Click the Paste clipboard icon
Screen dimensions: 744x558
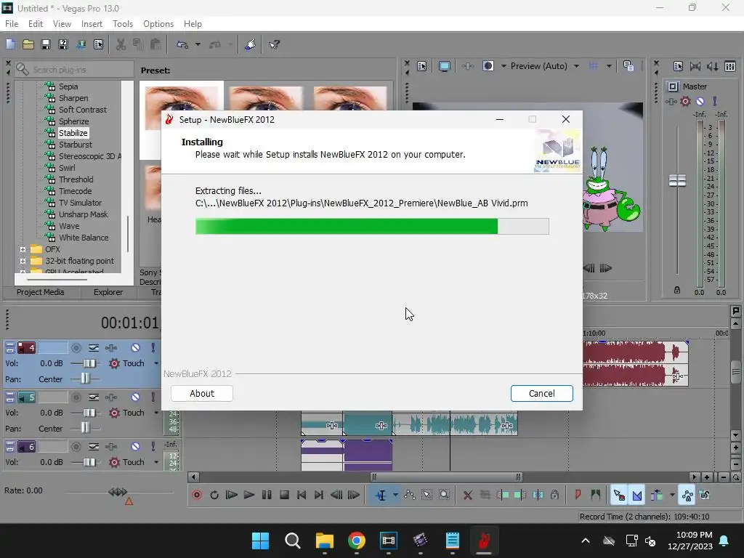click(x=155, y=44)
